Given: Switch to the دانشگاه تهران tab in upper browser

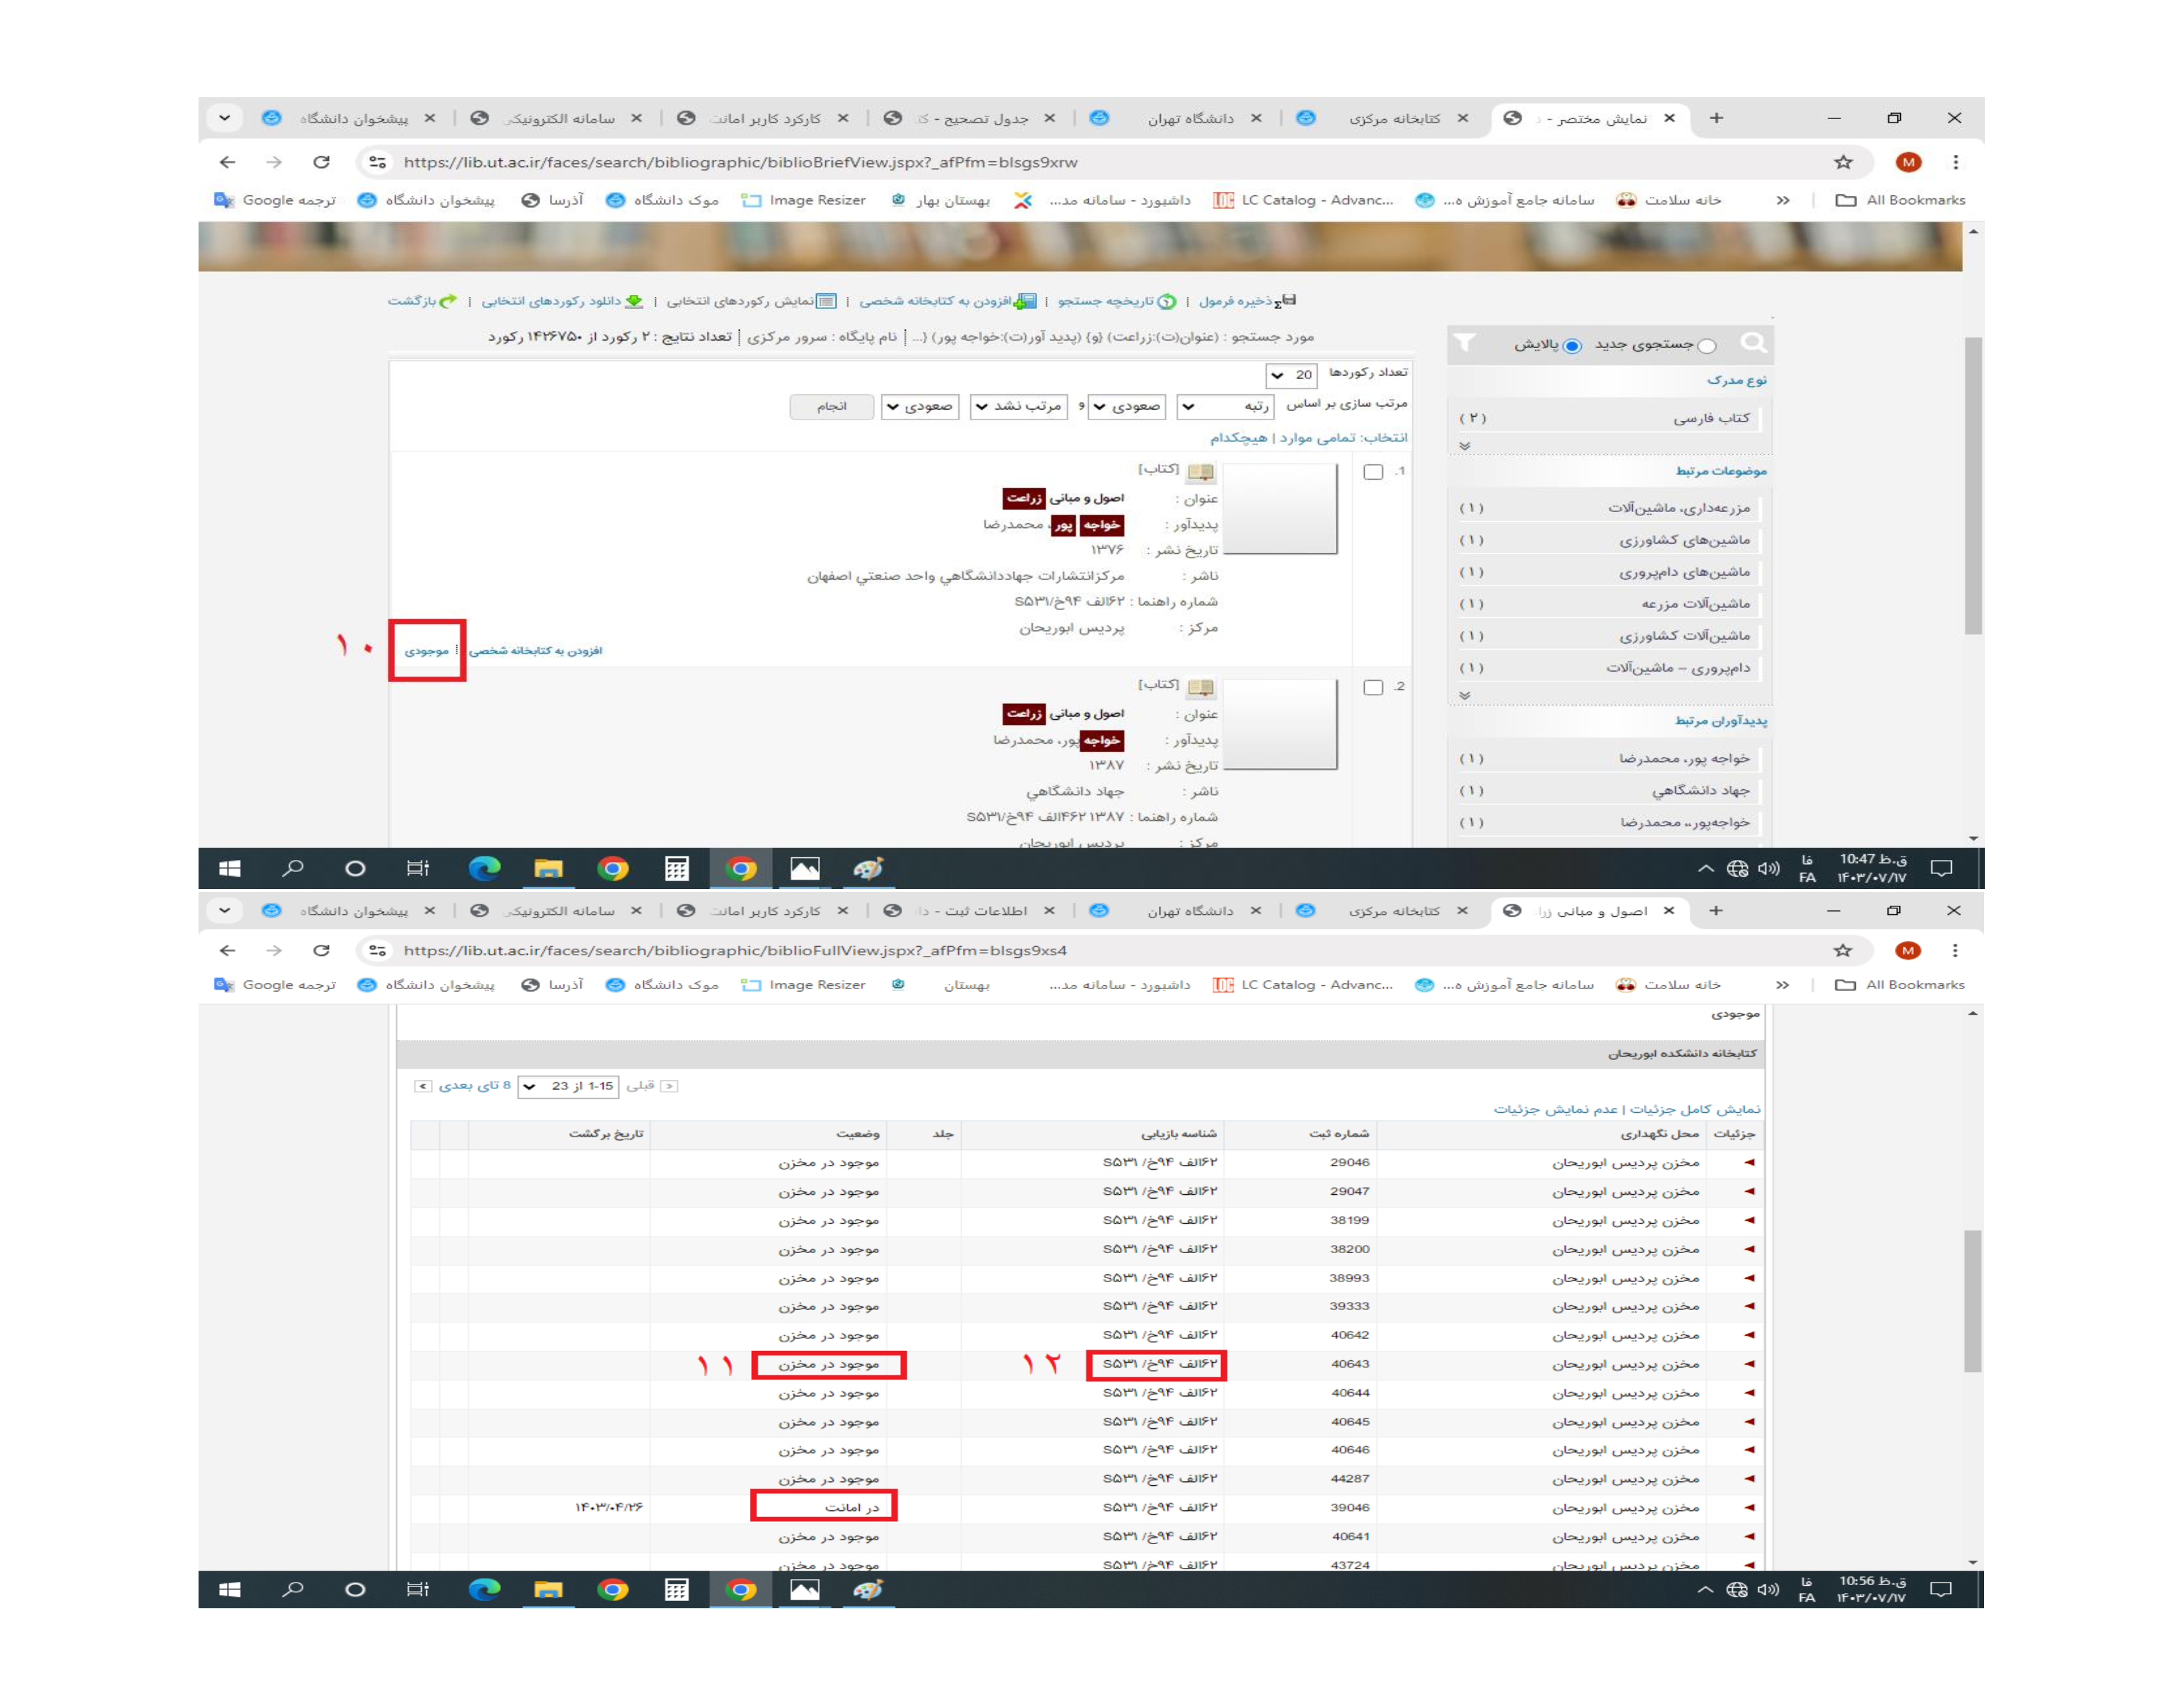Looking at the screenshot, I should coord(1175,118).
